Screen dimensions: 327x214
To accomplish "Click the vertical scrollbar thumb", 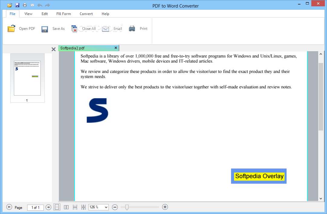I will click(x=321, y=97).
